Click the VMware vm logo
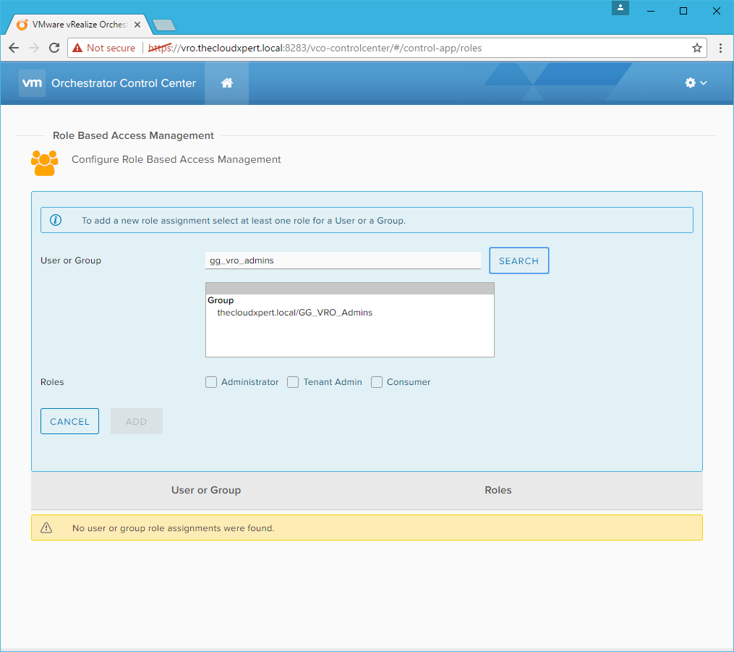Image resolution: width=734 pixels, height=652 pixels. [33, 83]
